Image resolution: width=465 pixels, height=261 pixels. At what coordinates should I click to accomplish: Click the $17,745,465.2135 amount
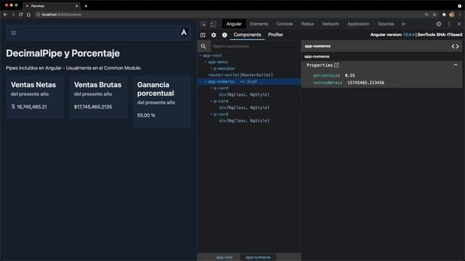tap(93, 107)
